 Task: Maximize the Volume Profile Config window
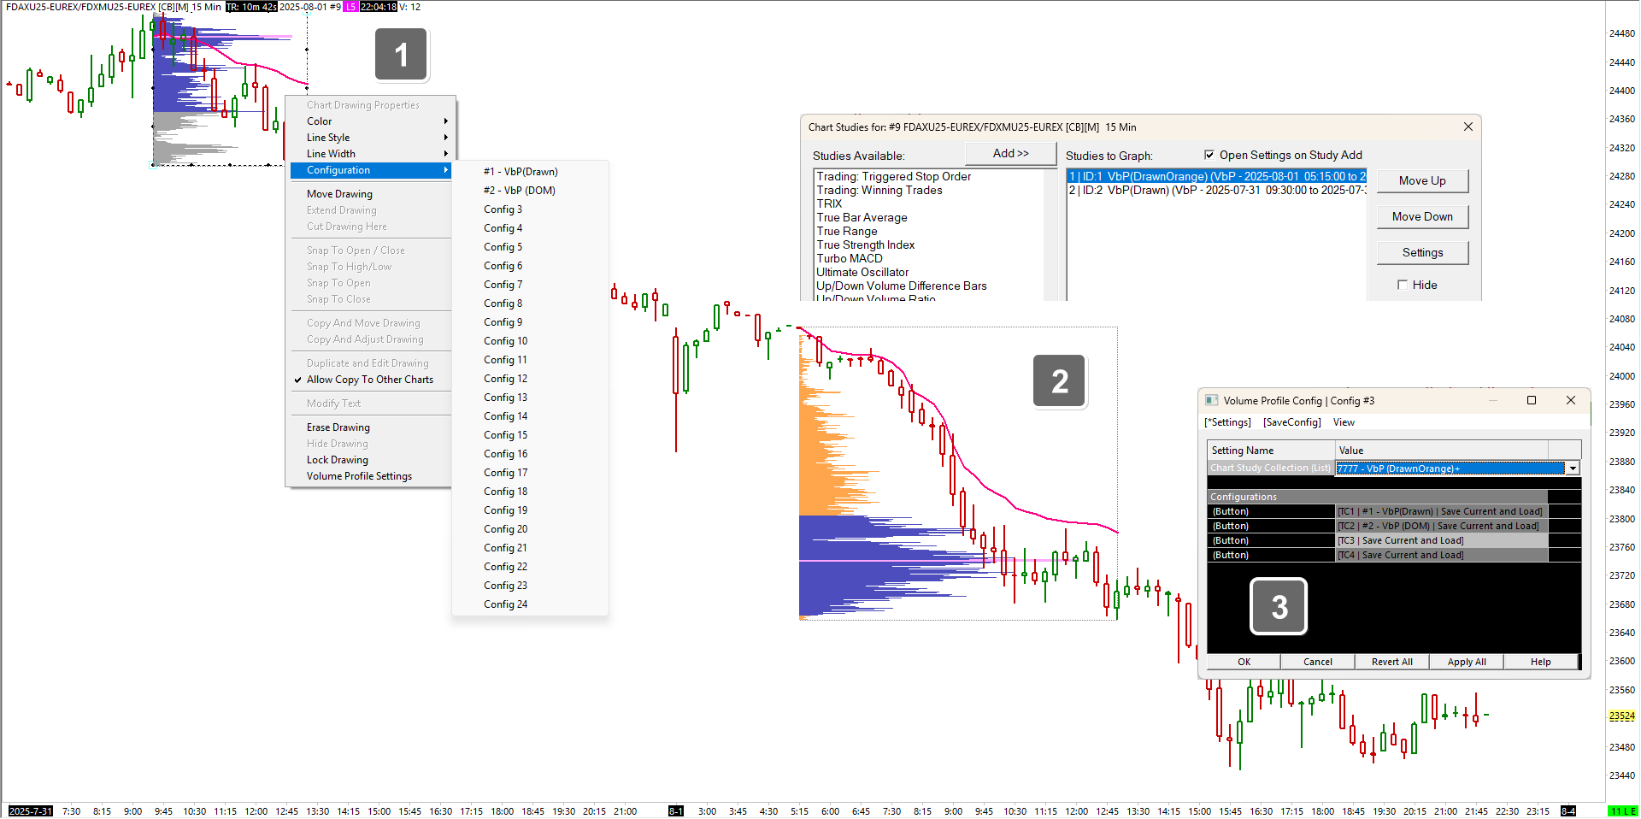click(x=1532, y=400)
